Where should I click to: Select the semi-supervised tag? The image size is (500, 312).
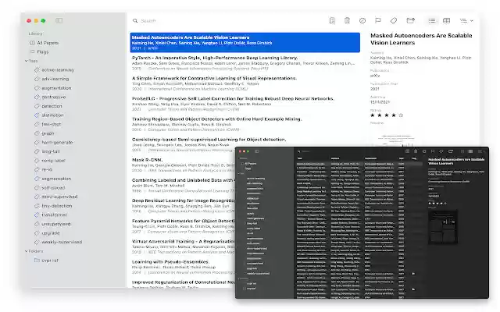[59, 197]
